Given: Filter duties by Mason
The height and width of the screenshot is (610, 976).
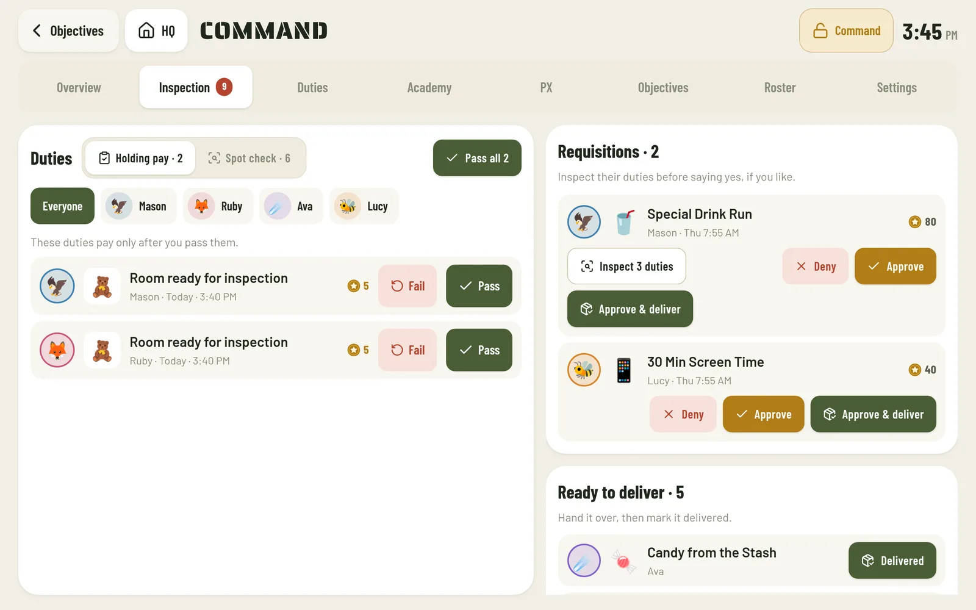Looking at the screenshot, I should pyautogui.click(x=138, y=206).
